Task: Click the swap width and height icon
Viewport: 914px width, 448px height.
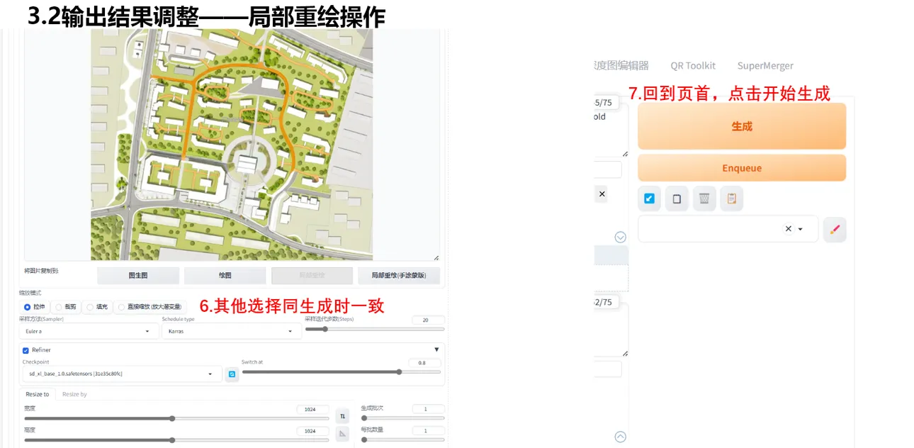Action: 342,416
